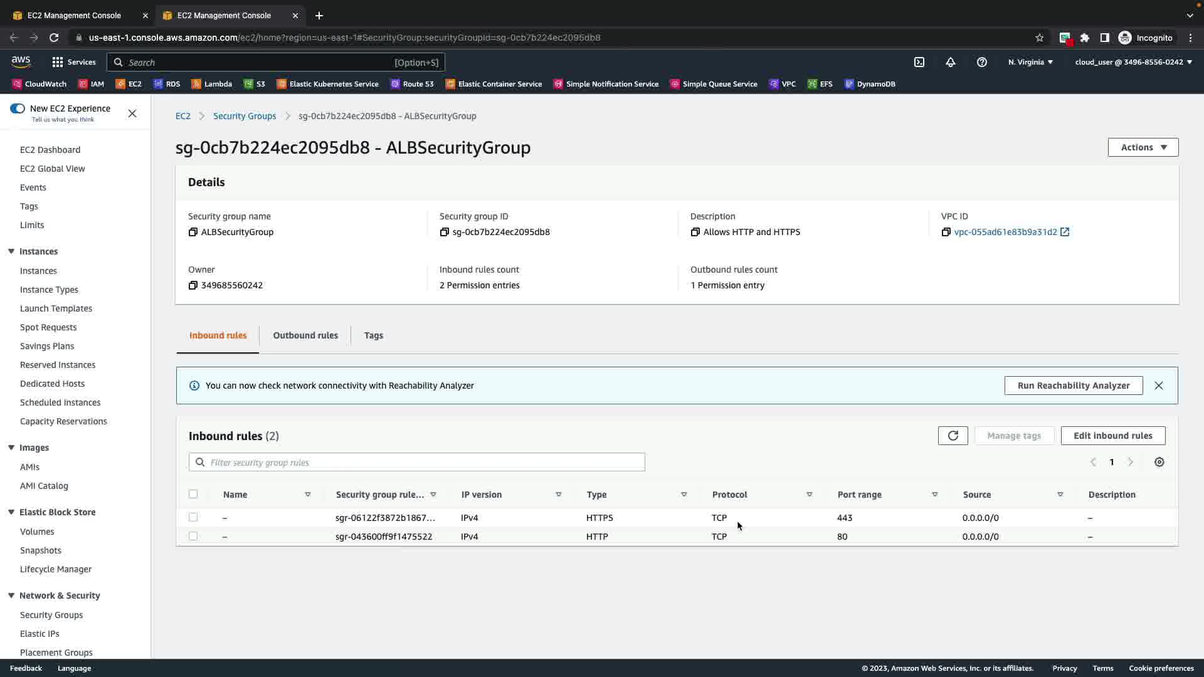Open AWS CloudShell icon in top bar
The width and height of the screenshot is (1204, 677).
click(x=919, y=62)
